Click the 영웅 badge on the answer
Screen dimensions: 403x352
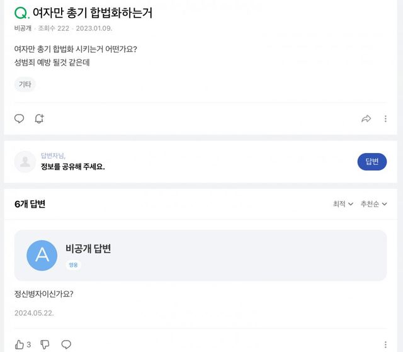(74, 265)
